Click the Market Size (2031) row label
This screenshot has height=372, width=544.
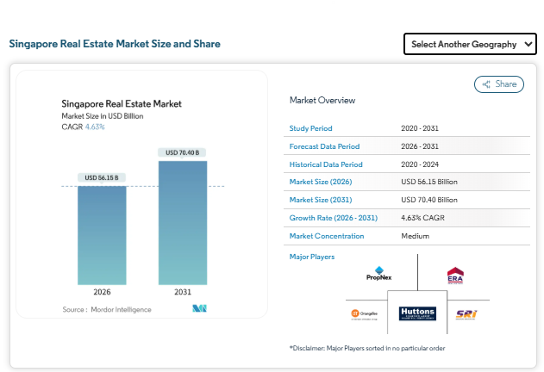pyautogui.click(x=321, y=200)
